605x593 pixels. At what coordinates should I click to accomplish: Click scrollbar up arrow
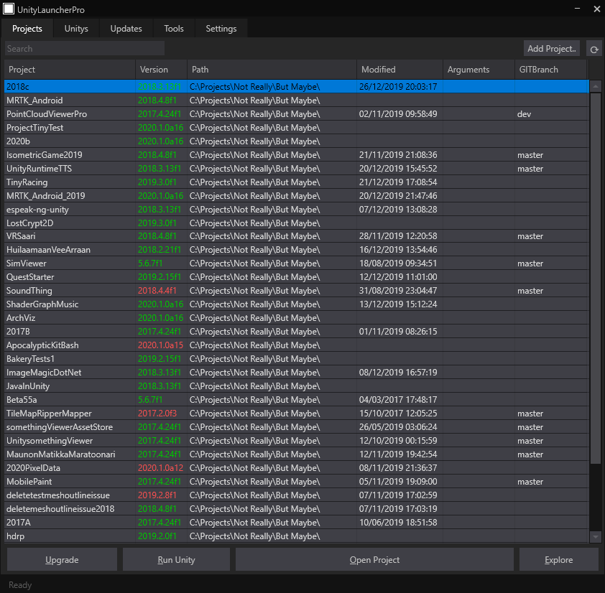click(596, 86)
